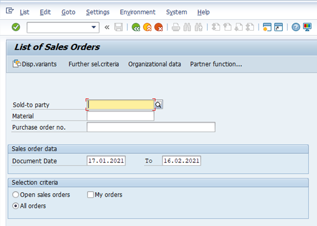Select Open sales orders radio button
Screen dimensions: 317x226
[15, 194]
